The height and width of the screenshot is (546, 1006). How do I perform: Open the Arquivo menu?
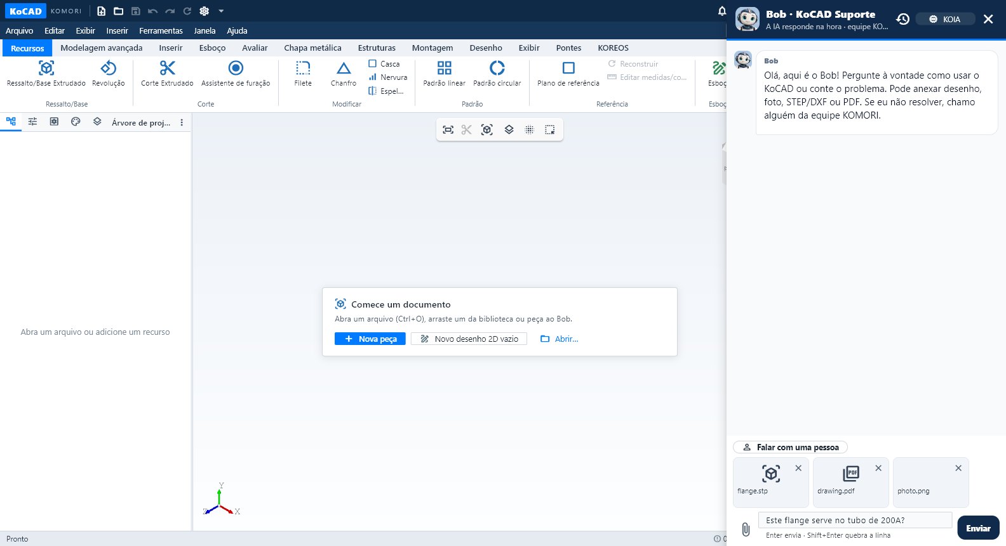20,30
